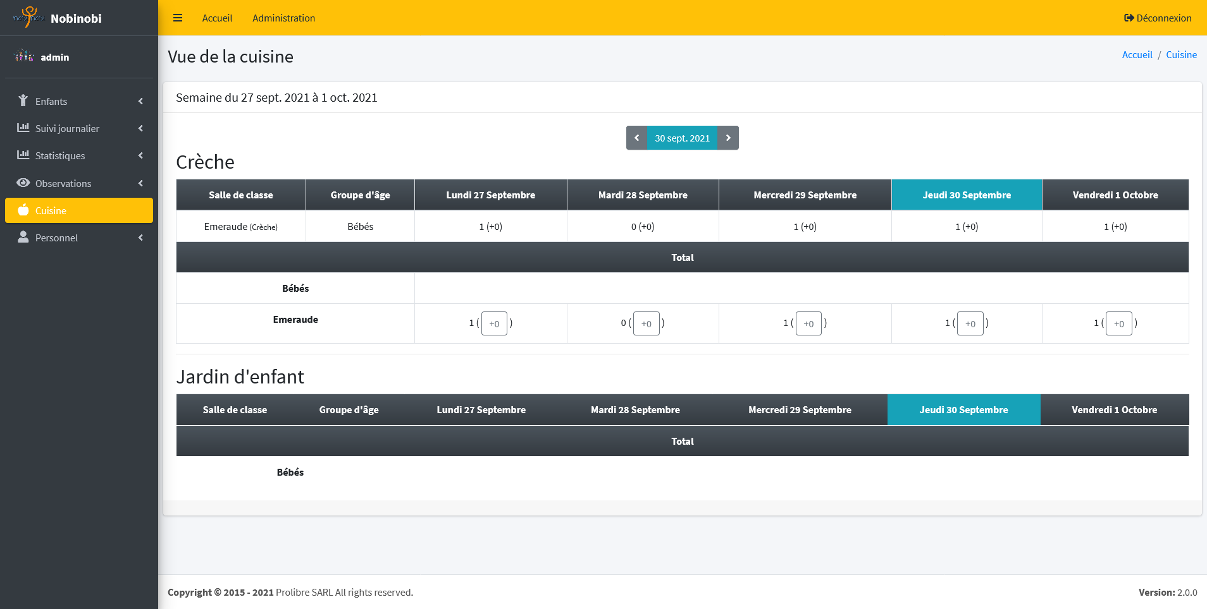Go to previous day arrow
Image resolution: width=1207 pixels, height=609 pixels.
[x=636, y=138]
